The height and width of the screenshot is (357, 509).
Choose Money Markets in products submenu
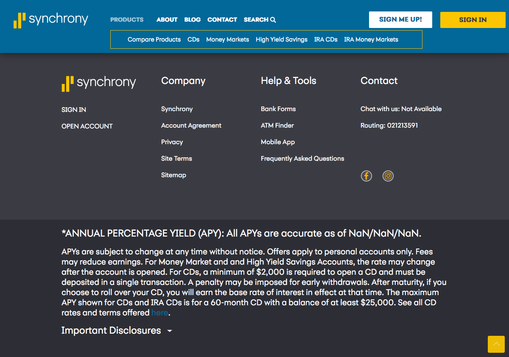coord(228,39)
